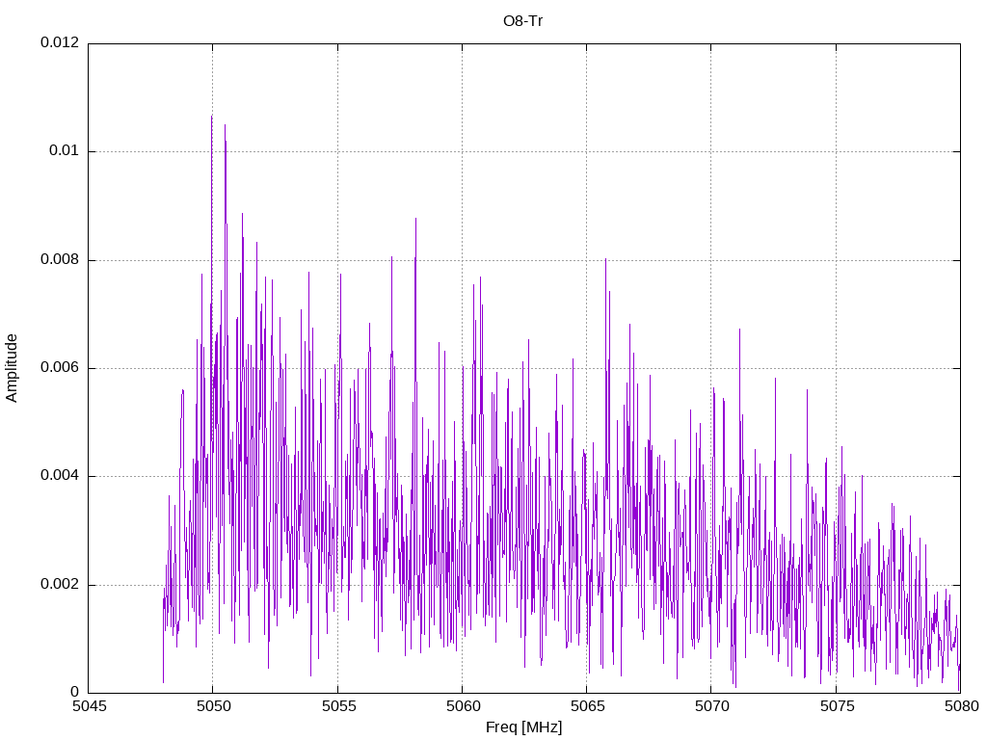The width and height of the screenshot is (987, 740).
Task: Click the tallest spectrum peak near 5050 MHz
Action: coord(211,117)
